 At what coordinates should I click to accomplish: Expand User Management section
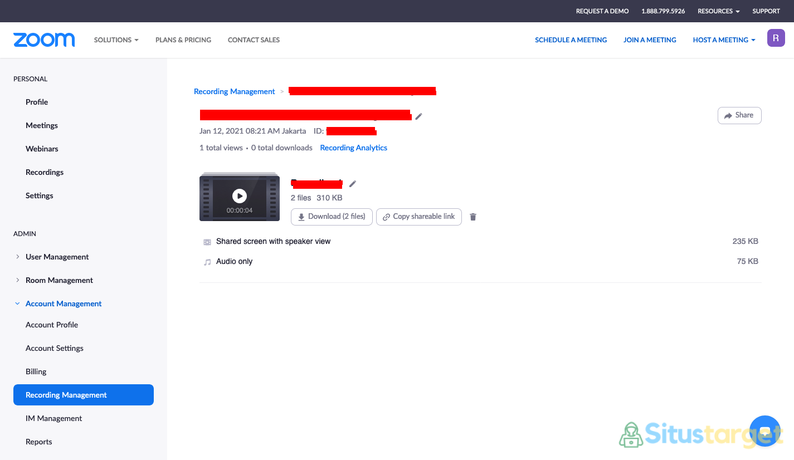click(x=57, y=257)
